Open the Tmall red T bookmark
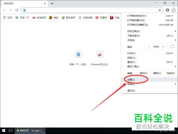Viewport: 178px width, 134px height. tap(115, 18)
